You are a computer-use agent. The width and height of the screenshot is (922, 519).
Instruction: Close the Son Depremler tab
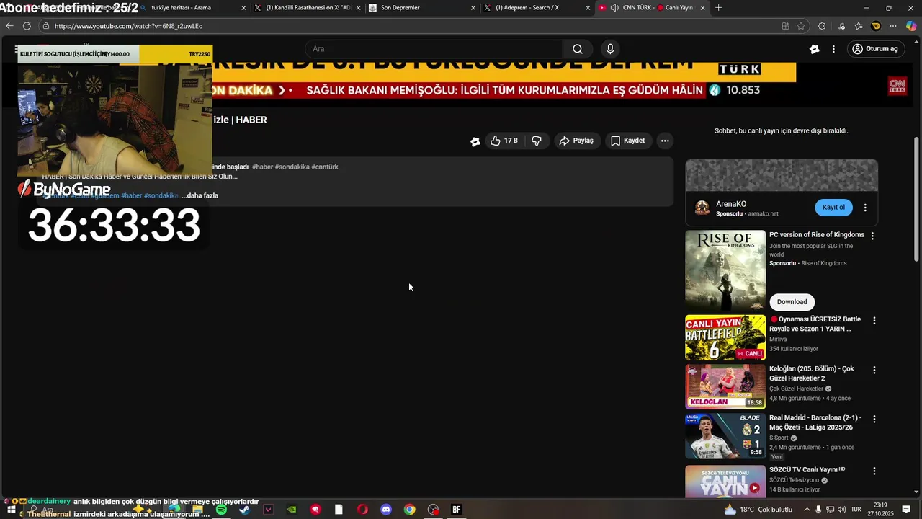(473, 8)
